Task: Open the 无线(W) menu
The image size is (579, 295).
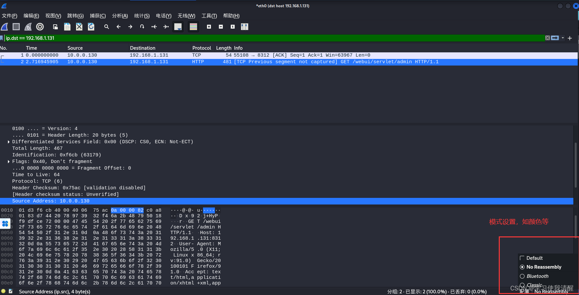Action: tap(187, 16)
